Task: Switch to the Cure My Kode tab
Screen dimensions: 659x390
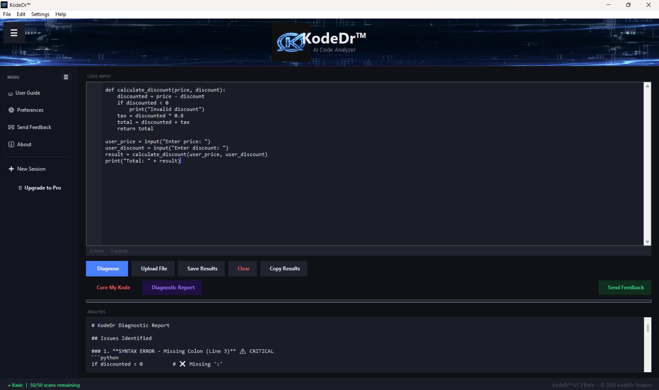Action: point(113,287)
